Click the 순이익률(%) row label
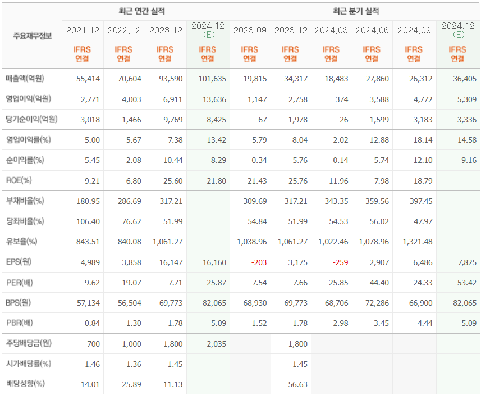The image size is (481, 395). click(x=25, y=160)
